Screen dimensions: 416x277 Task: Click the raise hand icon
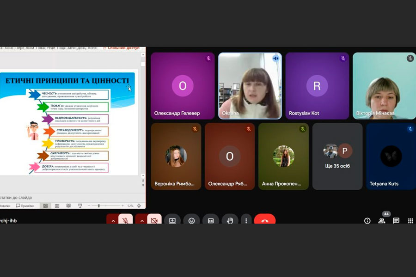(230, 221)
